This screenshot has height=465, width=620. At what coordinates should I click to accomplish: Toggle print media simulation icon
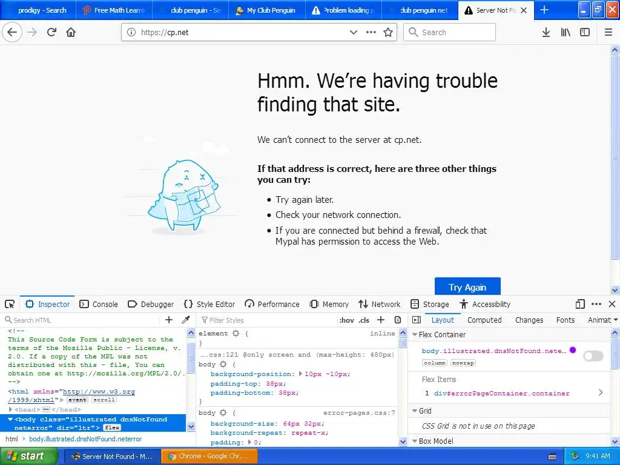pyautogui.click(x=398, y=320)
